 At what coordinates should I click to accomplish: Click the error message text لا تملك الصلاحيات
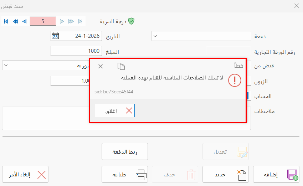(x=172, y=78)
